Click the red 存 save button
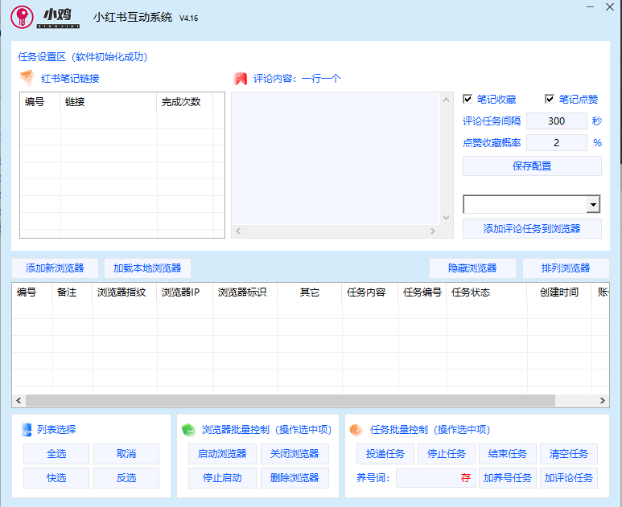 click(x=466, y=478)
